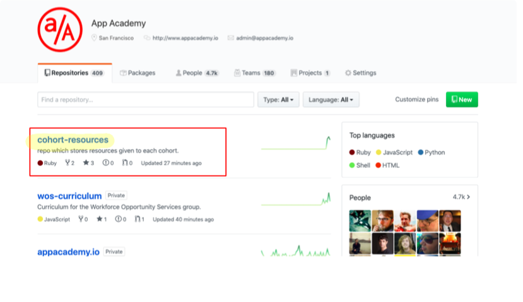Click the Settings gear icon

(348, 73)
